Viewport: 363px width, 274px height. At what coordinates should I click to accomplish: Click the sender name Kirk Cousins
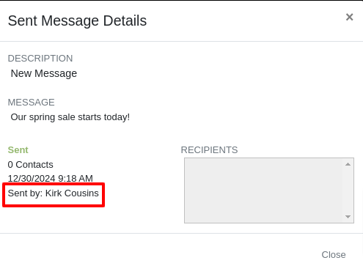tap(72, 193)
